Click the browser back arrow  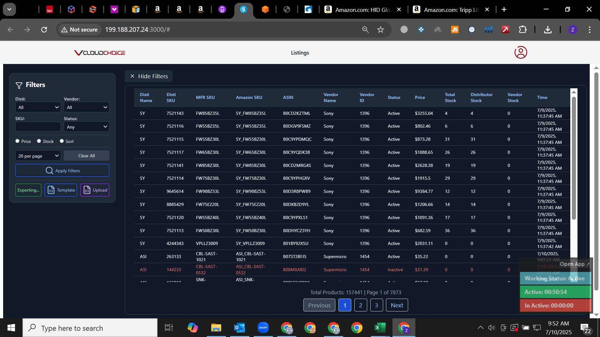click(x=10, y=30)
